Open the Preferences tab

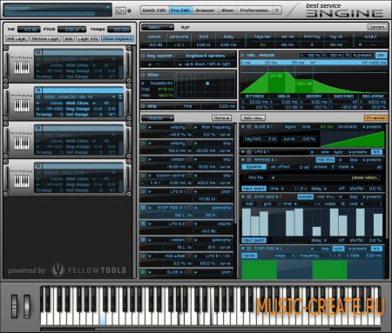(254, 10)
